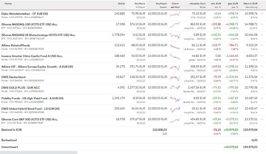Open the more options menu for iShares NASDAQ-100
This screenshot has height=154, width=266.
click(262, 24)
